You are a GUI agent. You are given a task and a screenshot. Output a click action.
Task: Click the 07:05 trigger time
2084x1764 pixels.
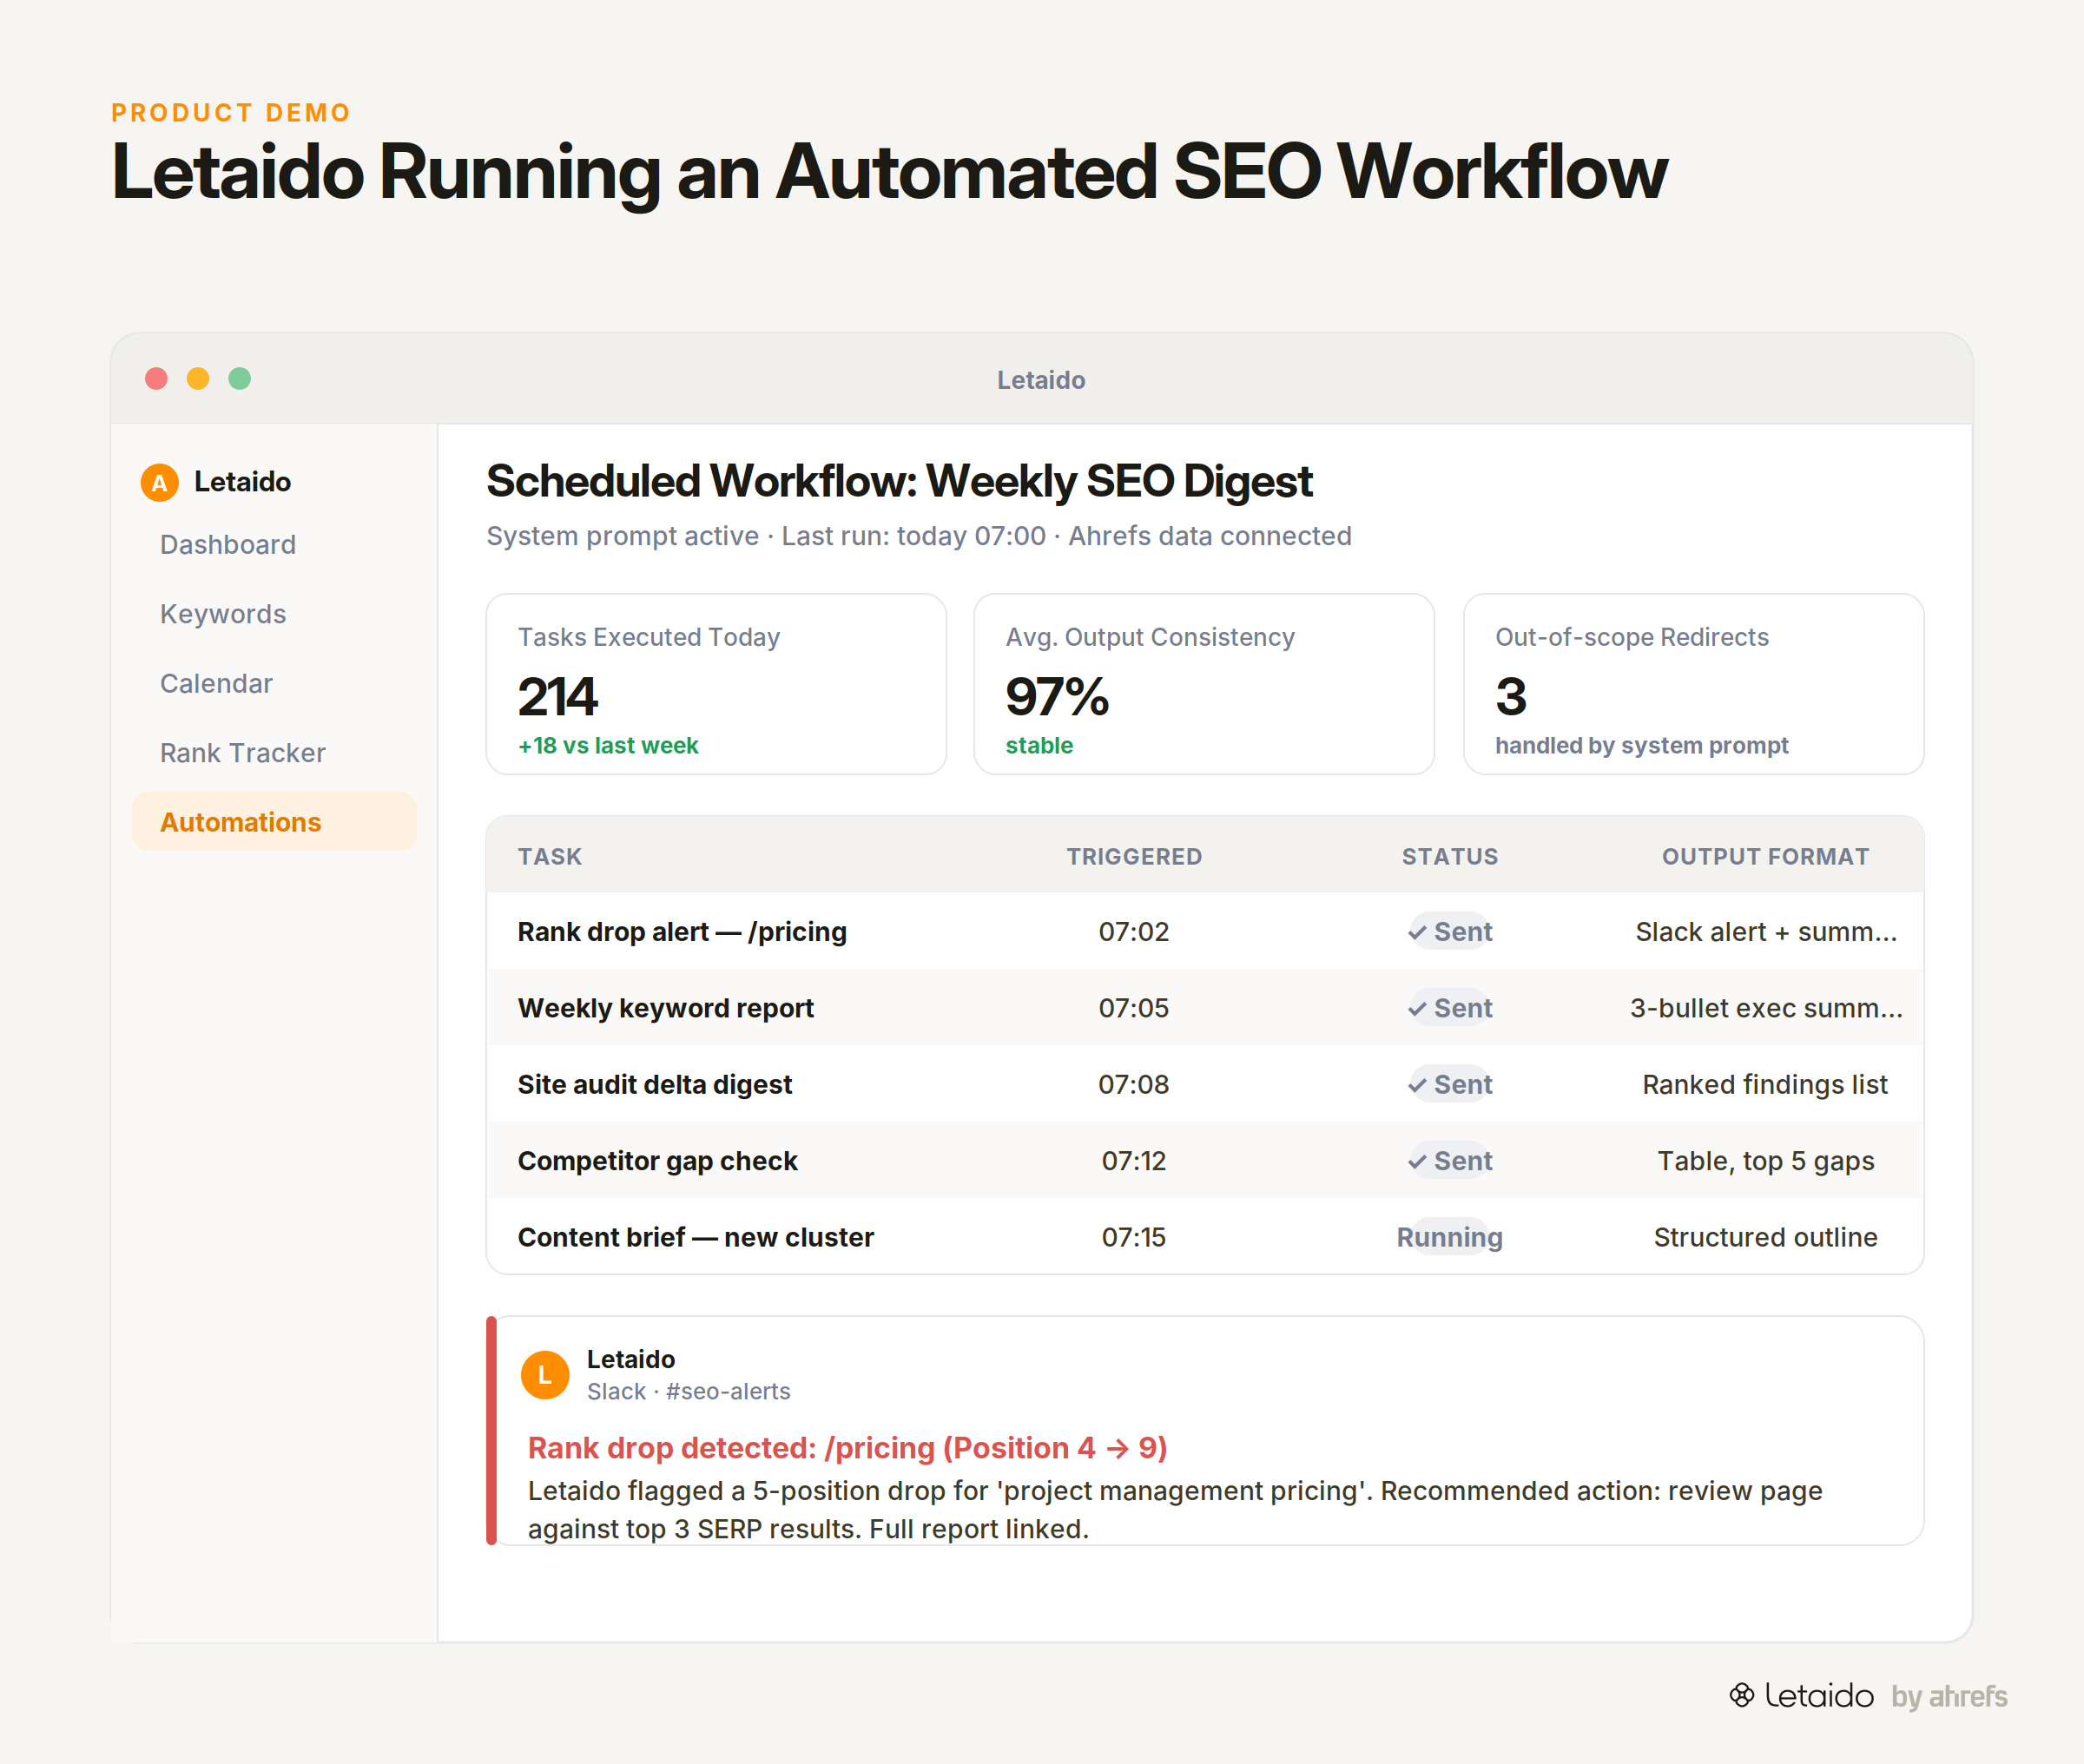point(1134,1008)
